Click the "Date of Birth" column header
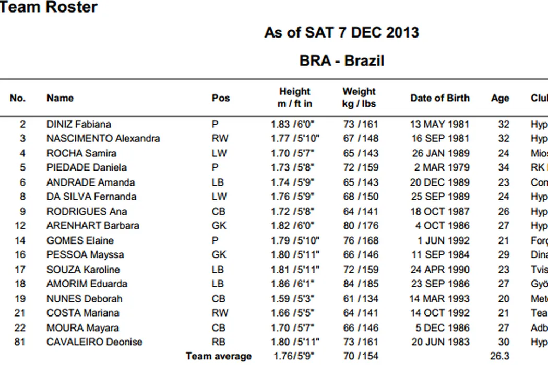548x365 pixels. [439, 98]
